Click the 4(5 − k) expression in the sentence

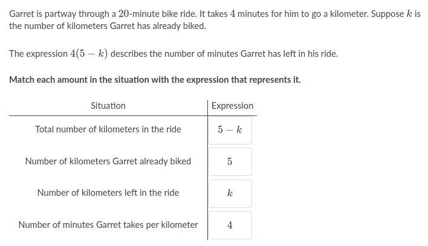pos(89,54)
